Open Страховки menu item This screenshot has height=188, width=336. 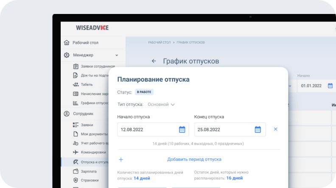click(x=90, y=180)
